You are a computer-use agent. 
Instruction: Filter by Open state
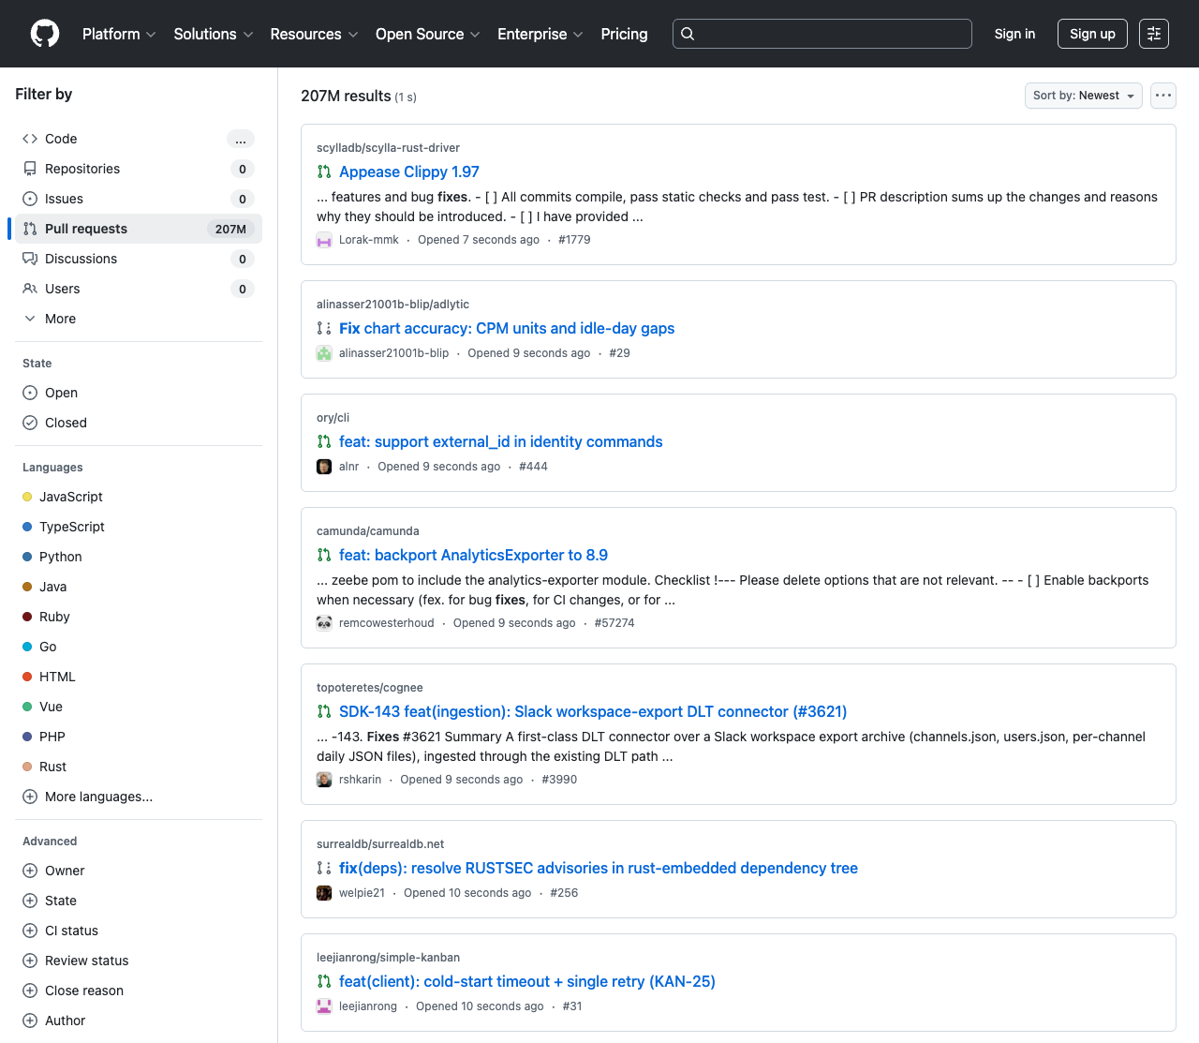click(x=139, y=393)
